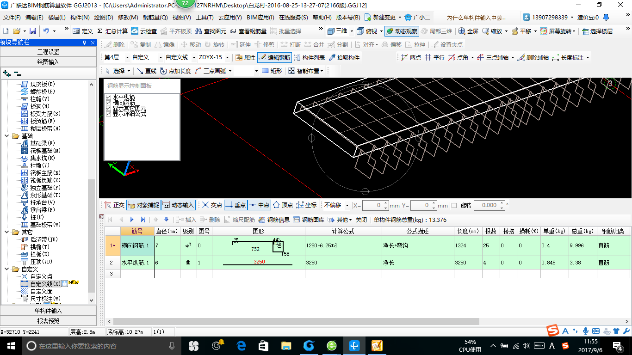Screen dimensions: 632x355
Task: Open 查找图元 find element tool
Action: click(211, 31)
